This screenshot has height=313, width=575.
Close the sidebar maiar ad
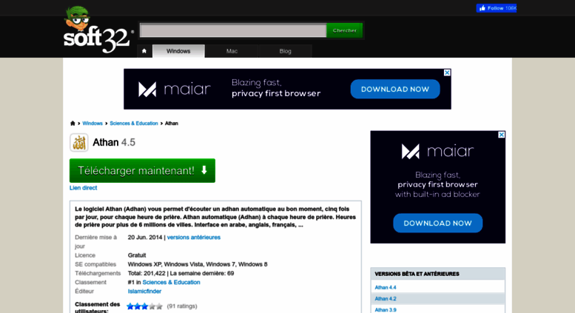(501, 135)
